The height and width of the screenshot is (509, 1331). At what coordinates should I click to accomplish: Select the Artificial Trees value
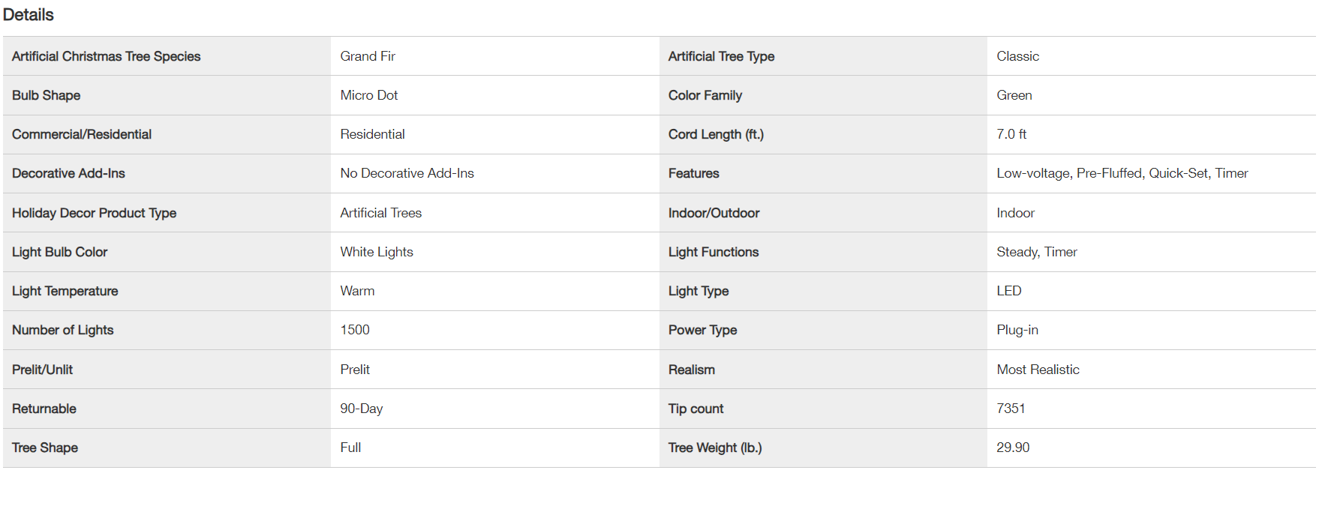[380, 213]
